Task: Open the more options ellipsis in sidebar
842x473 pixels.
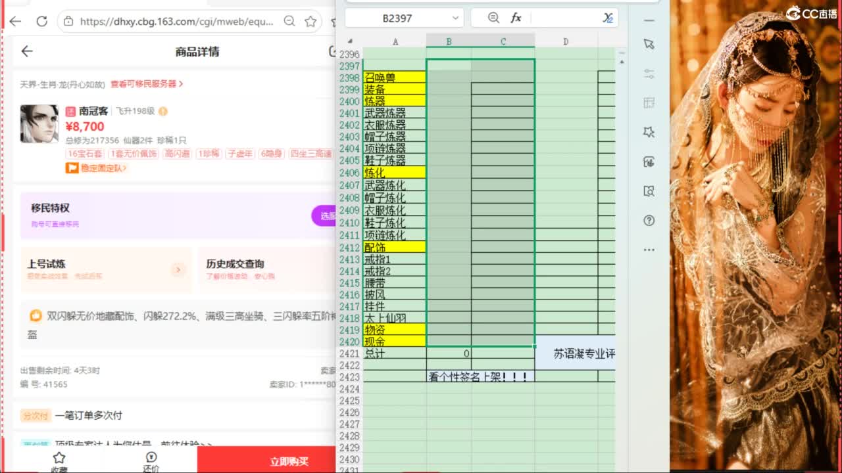Action: tap(649, 250)
